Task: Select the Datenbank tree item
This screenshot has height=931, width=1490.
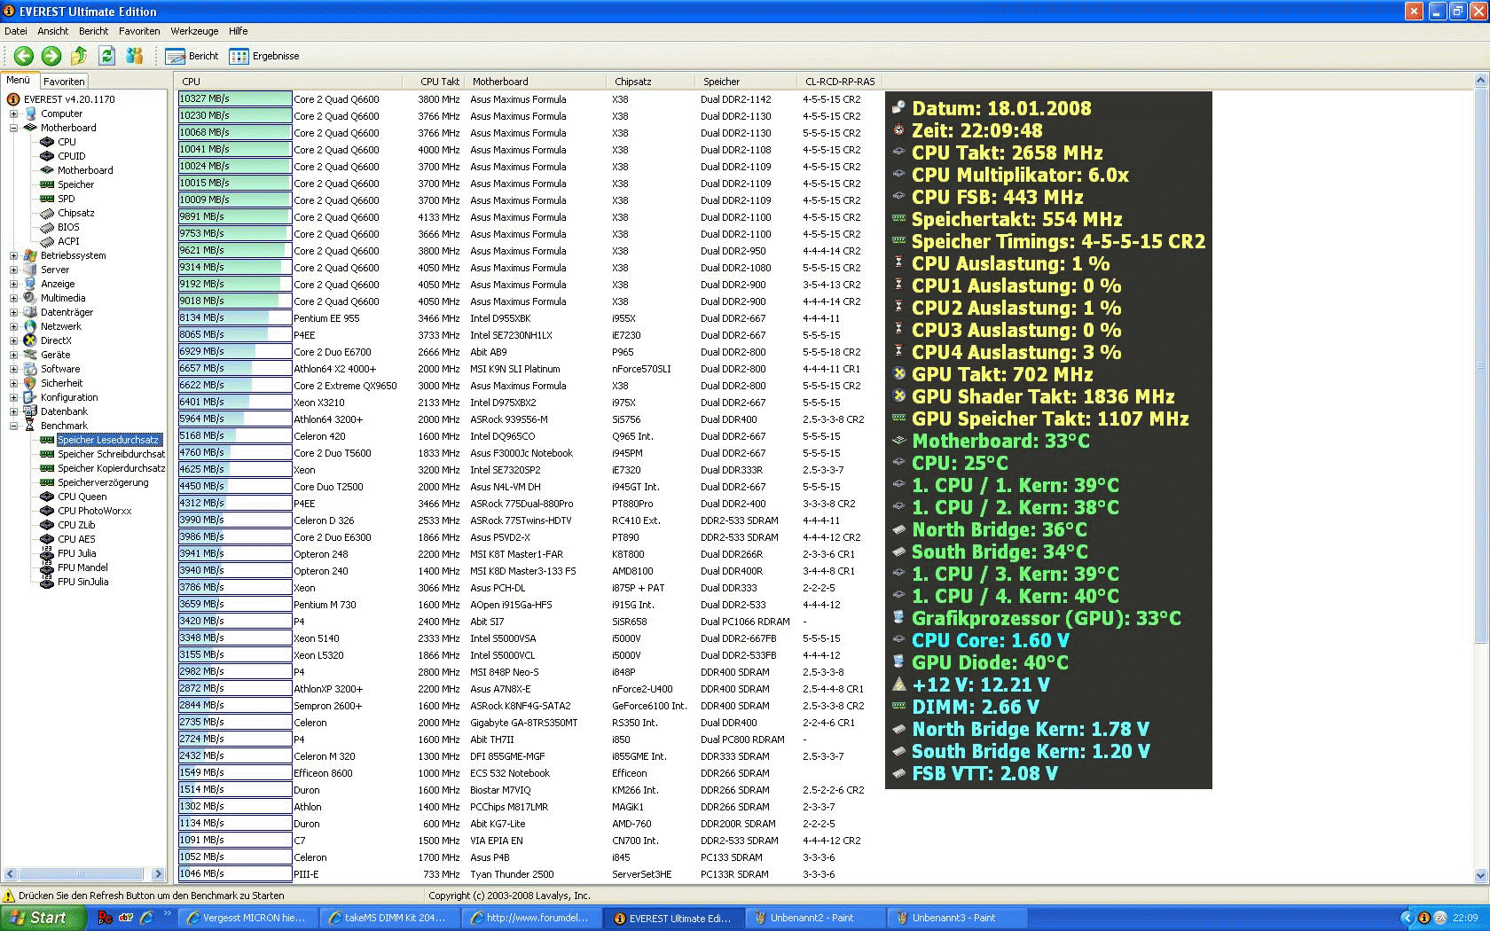Action: coord(64,411)
